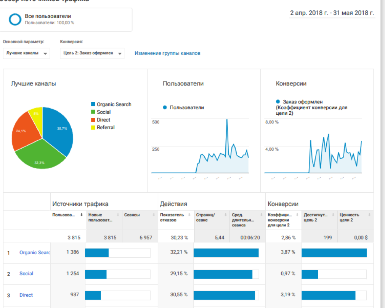385x308 pixels.
Task: Click the blue segment circle icon for Все пользователи
Action: pyautogui.click(x=15, y=19)
